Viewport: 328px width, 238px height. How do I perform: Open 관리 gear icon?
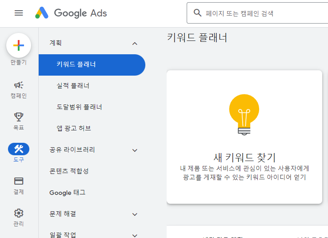19,213
